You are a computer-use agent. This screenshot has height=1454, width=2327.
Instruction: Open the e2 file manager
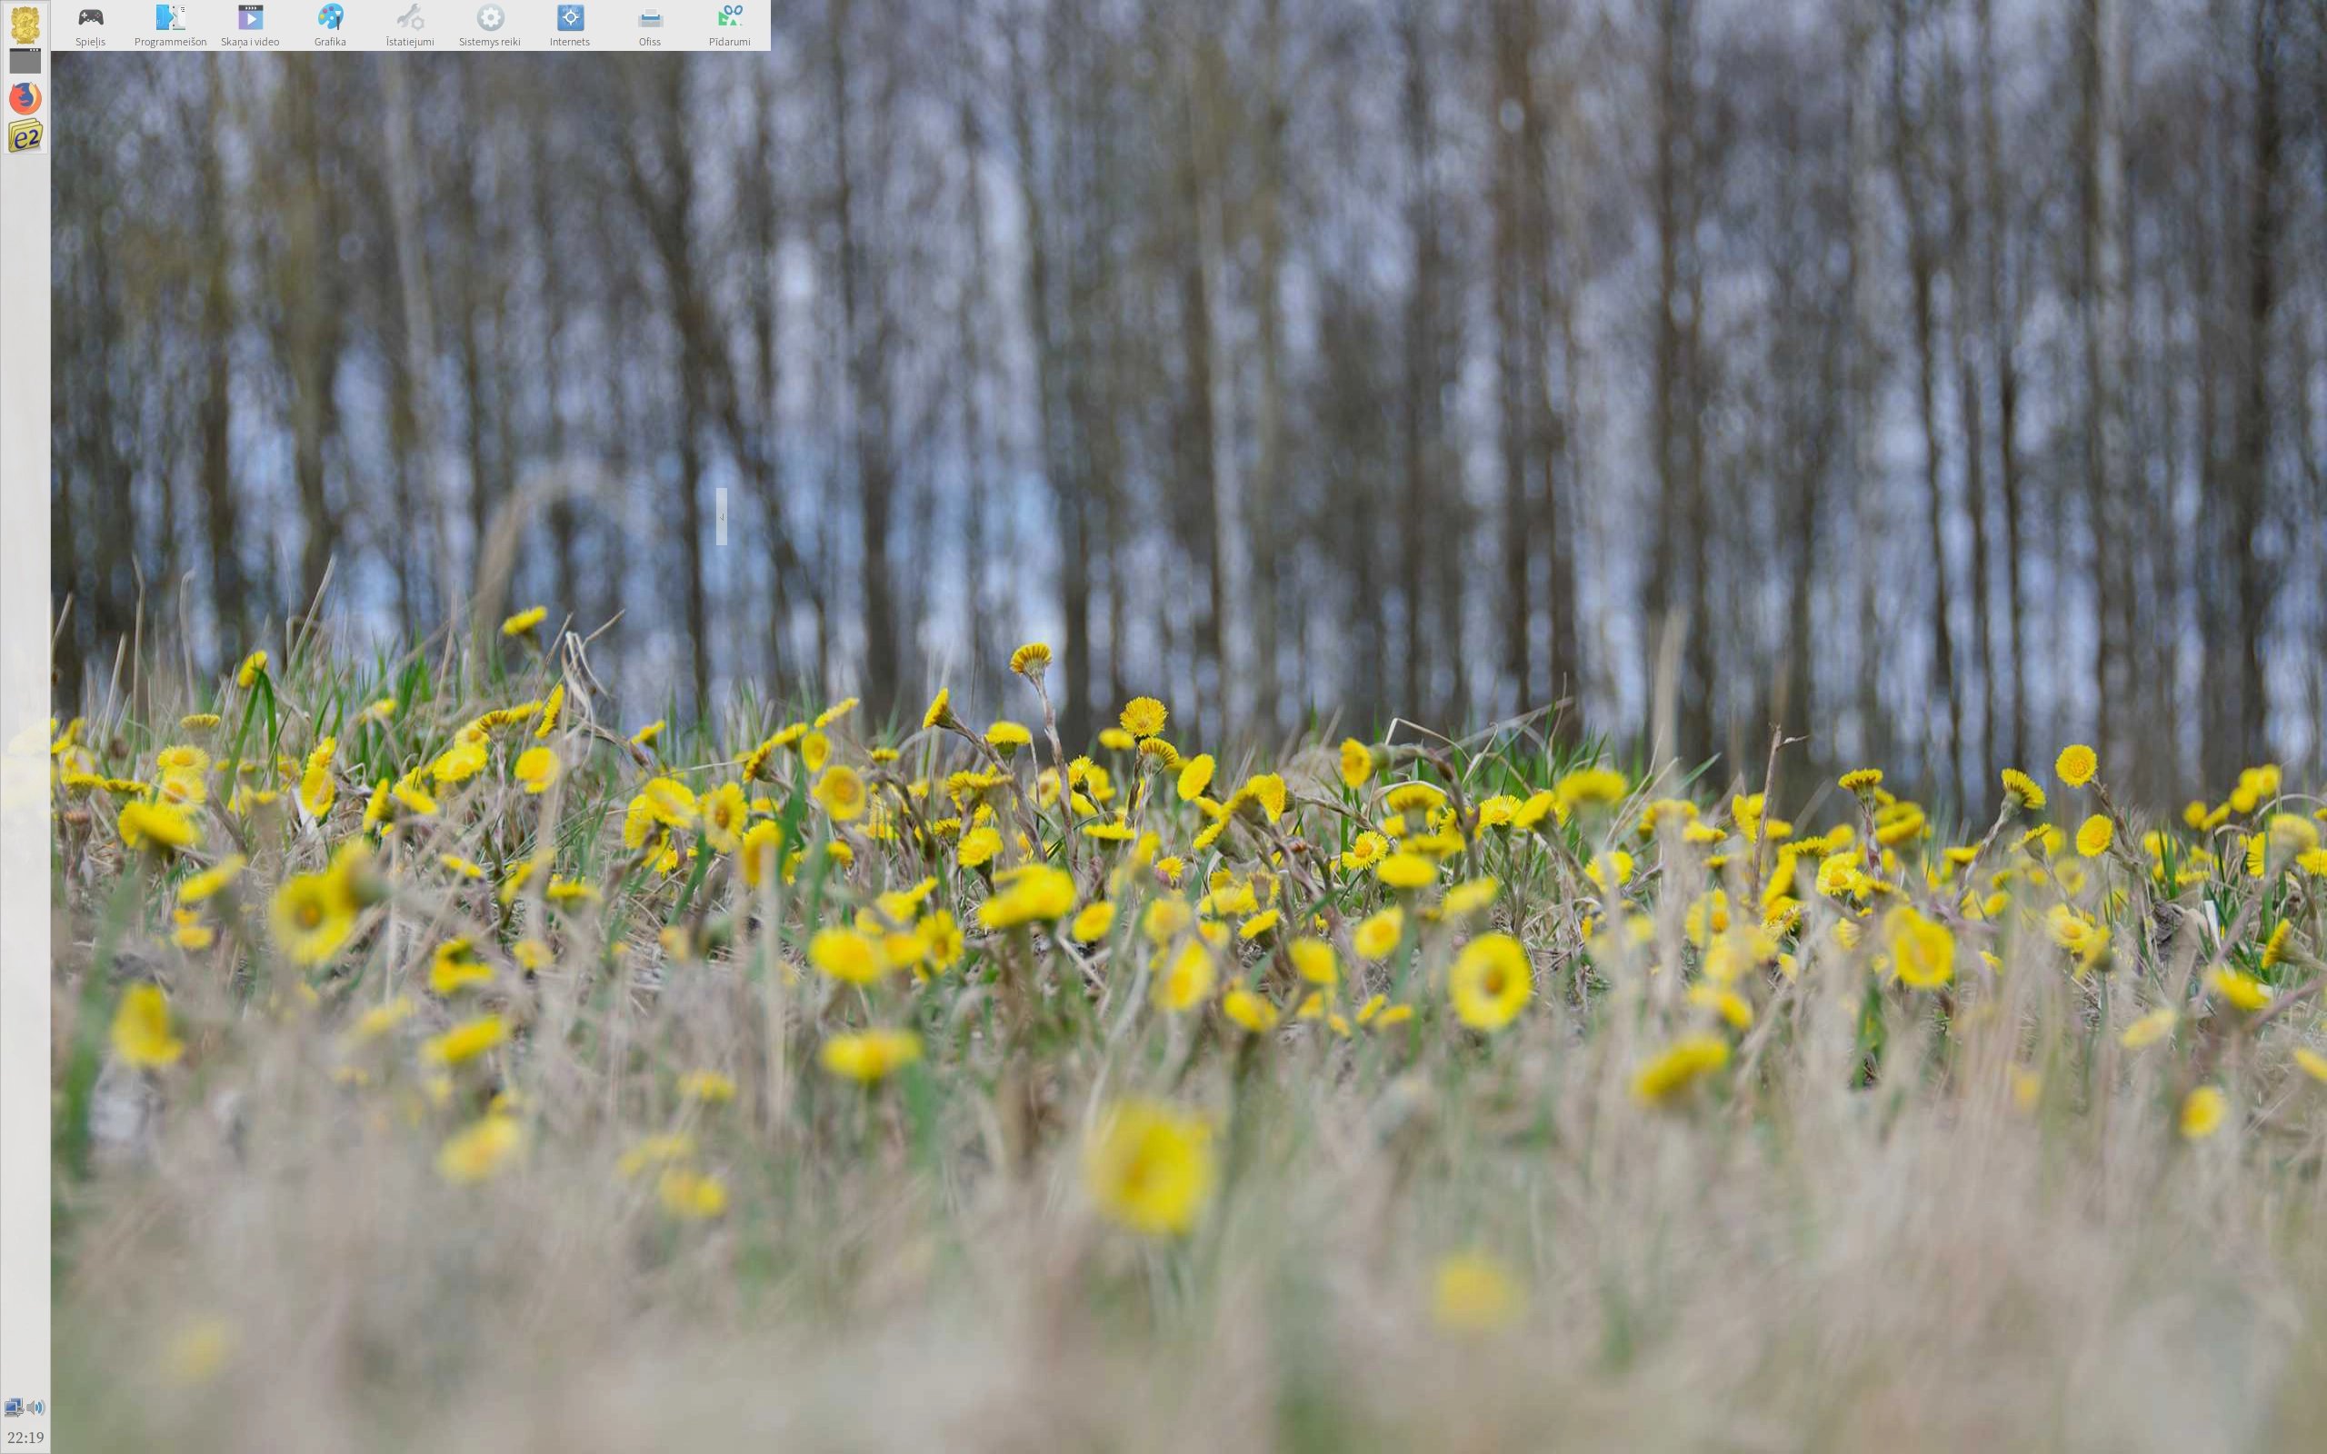[x=25, y=134]
